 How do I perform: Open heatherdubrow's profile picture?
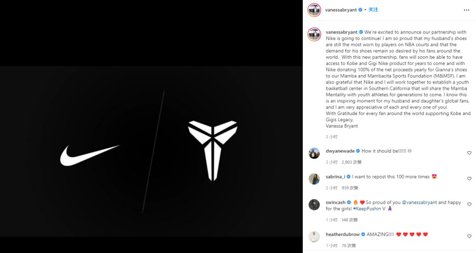(x=314, y=236)
